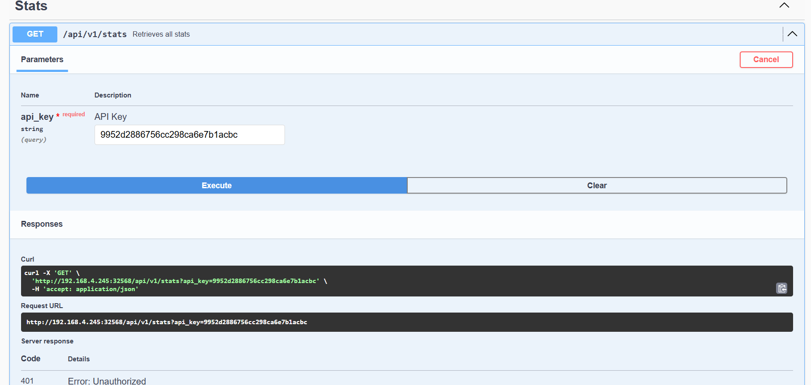
Task: Collapse the Stats section
Action: pyautogui.click(x=784, y=5)
